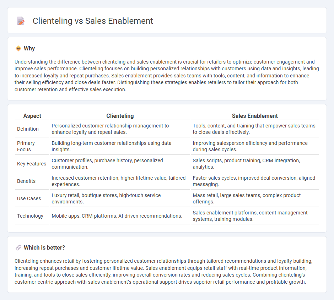Click the chain link icon by Which is better?
The width and height of the screenshot is (334, 300).
(x=18, y=248)
